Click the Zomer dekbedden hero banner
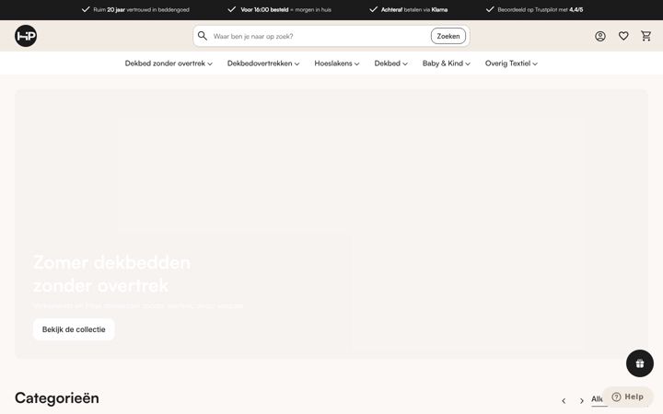This screenshot has width=663, height=414. click(331, 224)
